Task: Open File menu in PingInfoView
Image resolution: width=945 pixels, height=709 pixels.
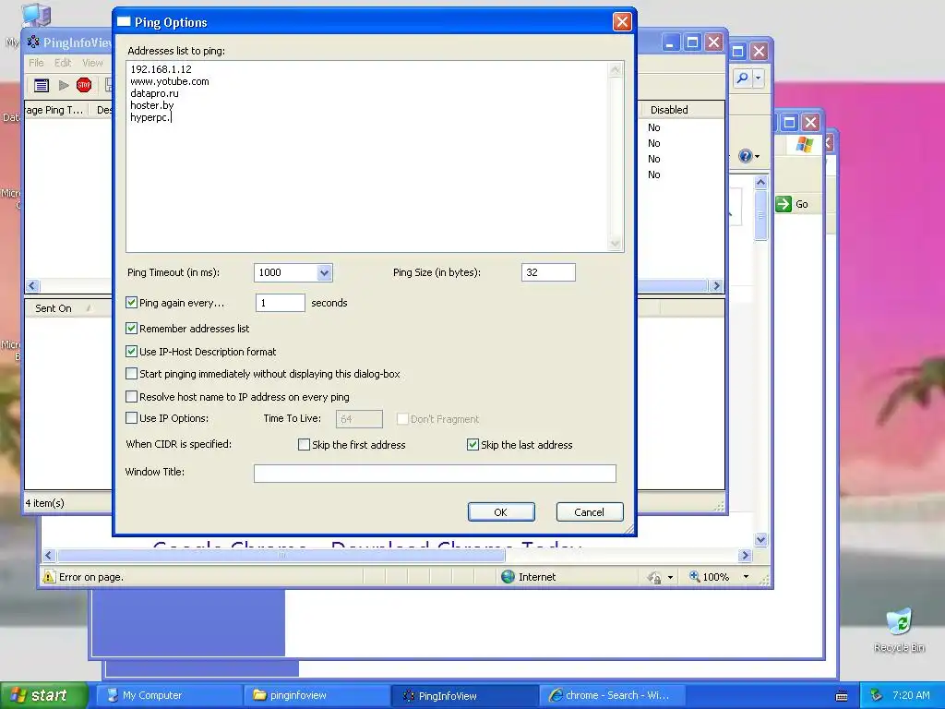Action: (36, 63)
